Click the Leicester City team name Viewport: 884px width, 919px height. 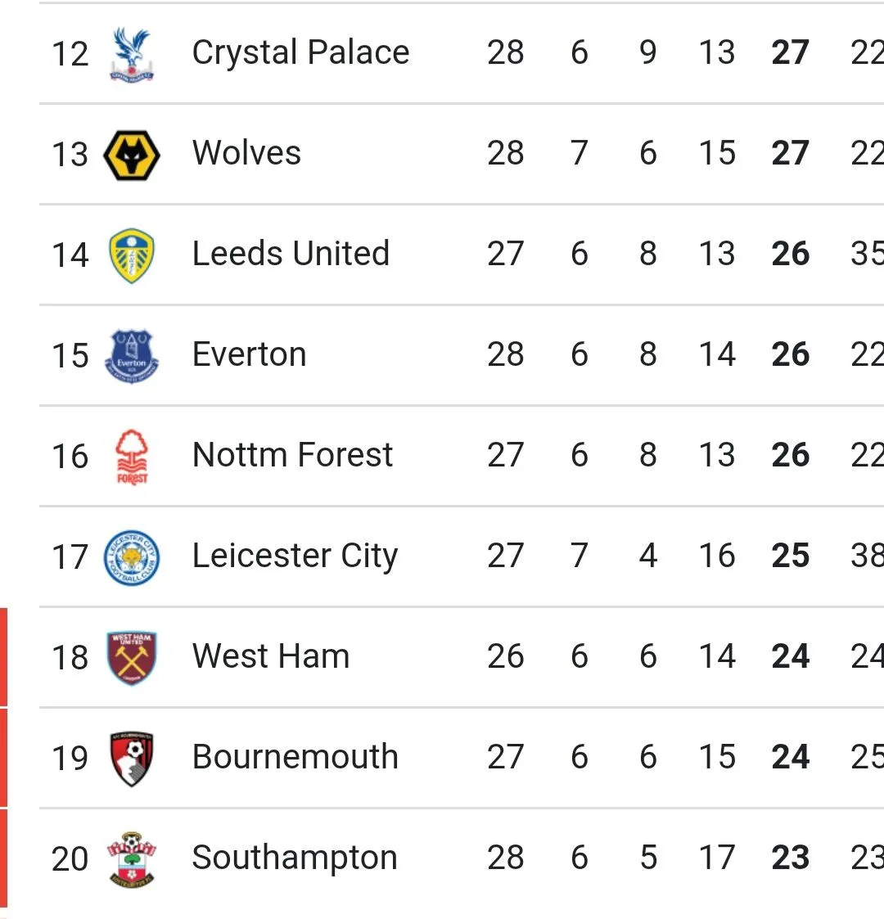click(x=295, y=556)
